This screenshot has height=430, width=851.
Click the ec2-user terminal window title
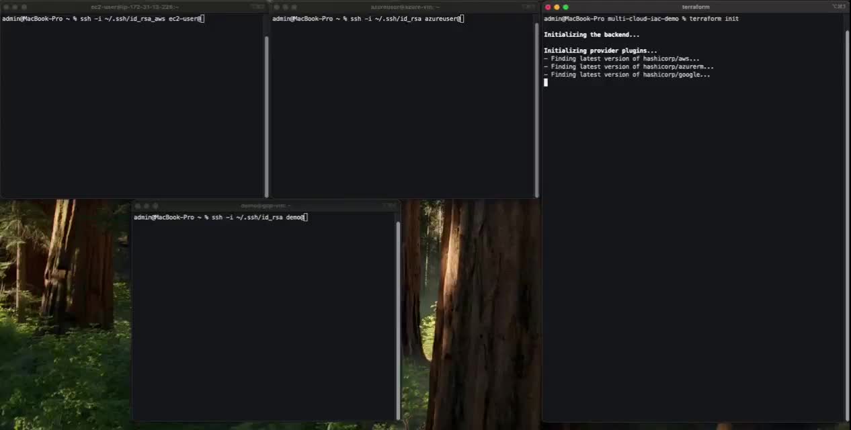134,7
